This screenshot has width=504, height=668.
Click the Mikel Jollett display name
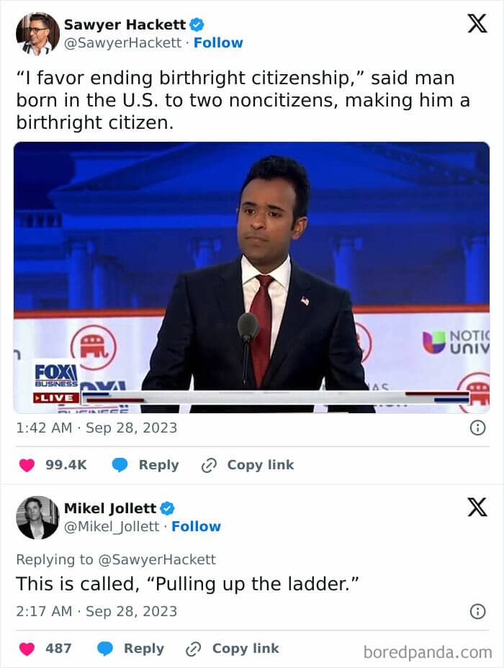[110, 508]
